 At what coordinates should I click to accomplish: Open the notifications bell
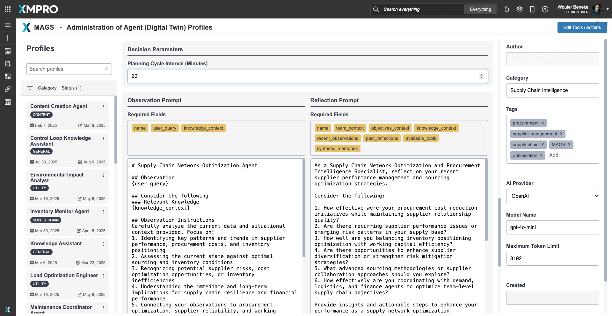[x=506, y=9]
